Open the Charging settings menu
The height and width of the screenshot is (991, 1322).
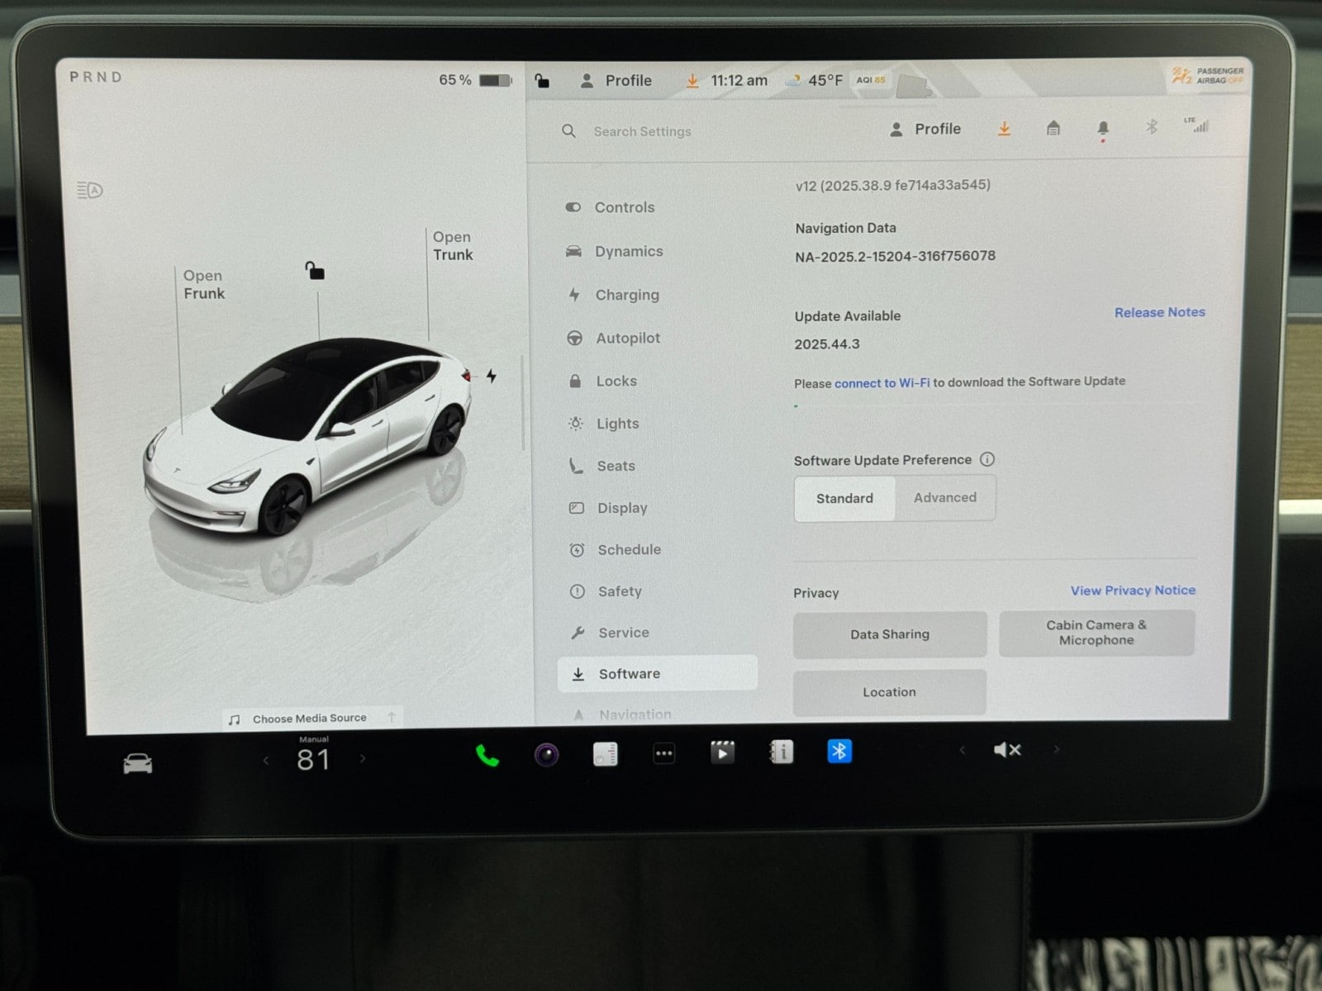[626, 295]
